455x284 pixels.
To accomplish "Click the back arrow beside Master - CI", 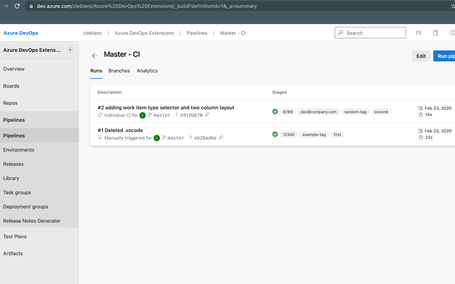I will tap(95, 56).
